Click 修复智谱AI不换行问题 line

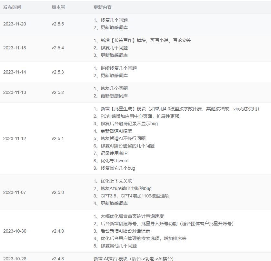pyautogui.click(x=120, y=138)
